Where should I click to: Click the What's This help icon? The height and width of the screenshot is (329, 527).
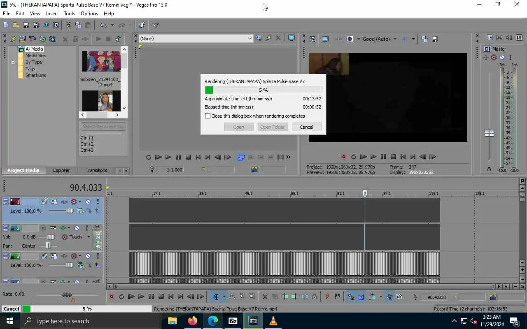coord(156,25)
